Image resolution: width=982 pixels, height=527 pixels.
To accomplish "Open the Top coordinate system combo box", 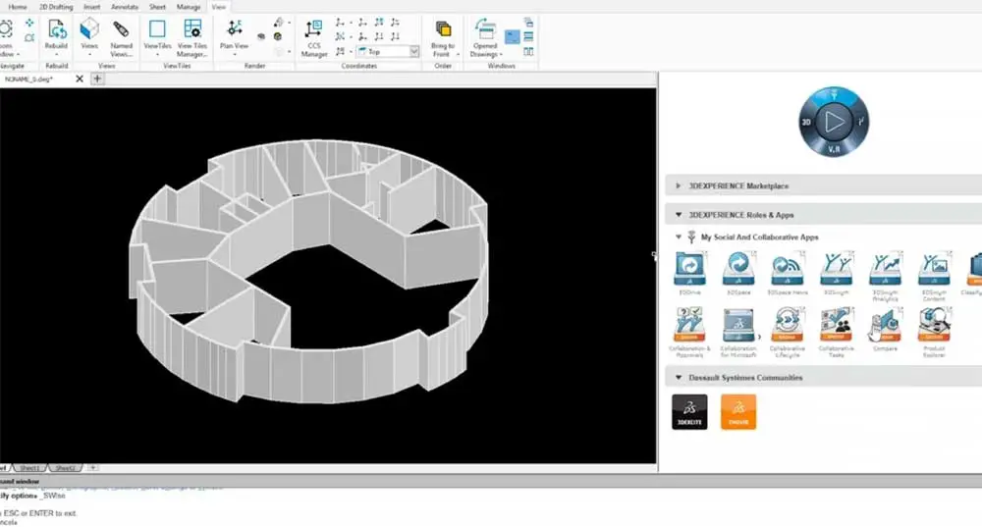I will coord(388,51).
